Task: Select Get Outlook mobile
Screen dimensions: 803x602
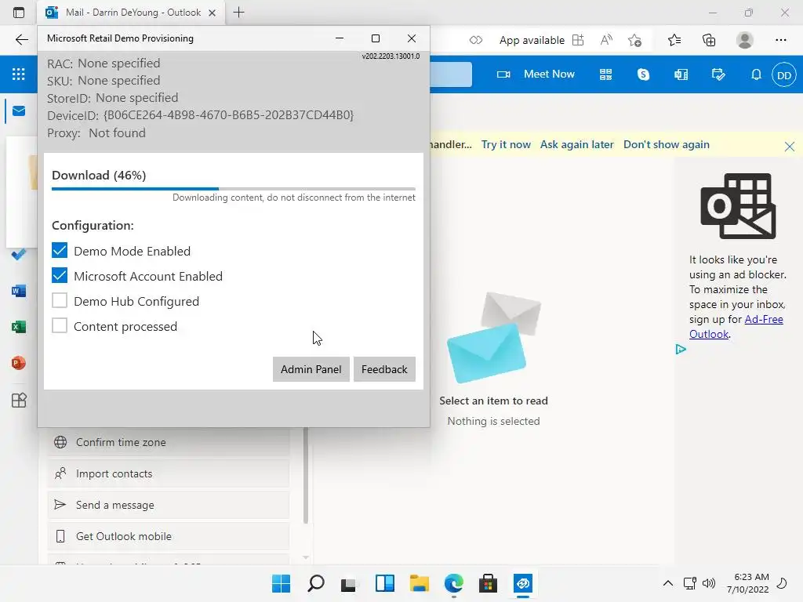Action: click(x=169, y=536)
